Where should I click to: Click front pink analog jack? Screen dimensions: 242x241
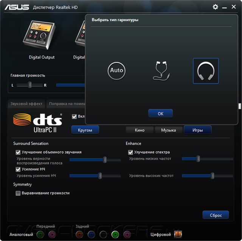(52, 235)
